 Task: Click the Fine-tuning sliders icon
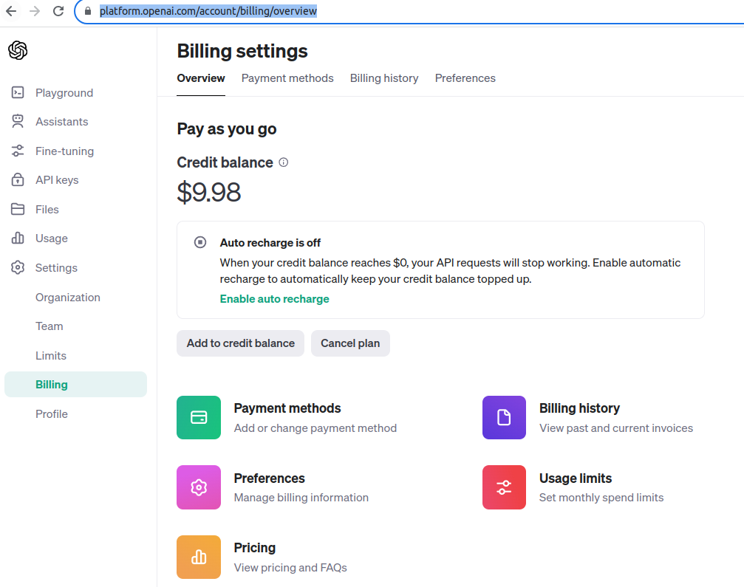(x=18, y=151)
